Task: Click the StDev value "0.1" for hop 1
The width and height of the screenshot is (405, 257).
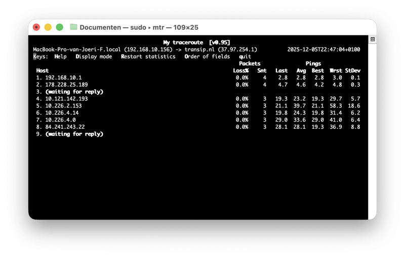Action: [356, 78]
